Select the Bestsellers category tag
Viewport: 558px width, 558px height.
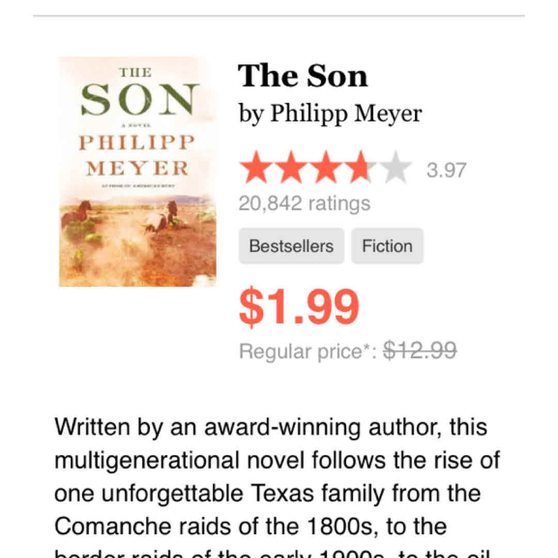291,246
